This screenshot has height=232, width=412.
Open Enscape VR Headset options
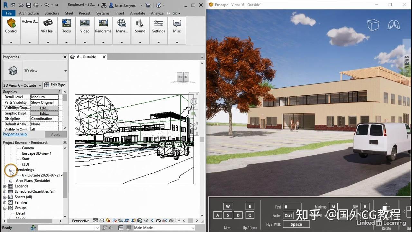click(48, 26)
